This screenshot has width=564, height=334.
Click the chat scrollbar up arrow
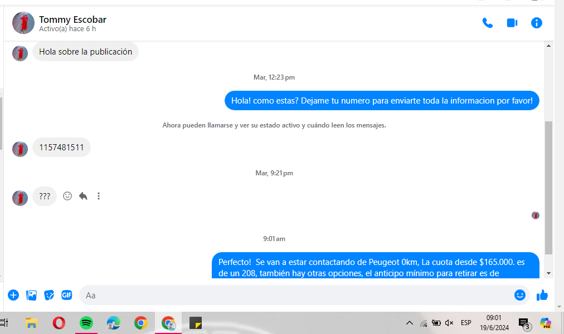(548, 46)
